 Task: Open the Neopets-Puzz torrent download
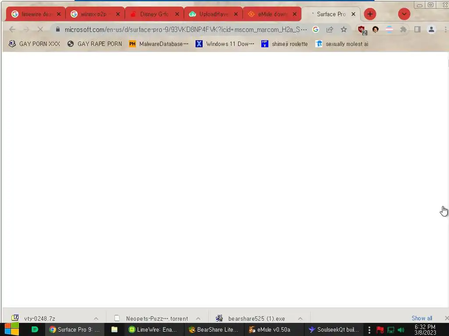pos(151,318)
